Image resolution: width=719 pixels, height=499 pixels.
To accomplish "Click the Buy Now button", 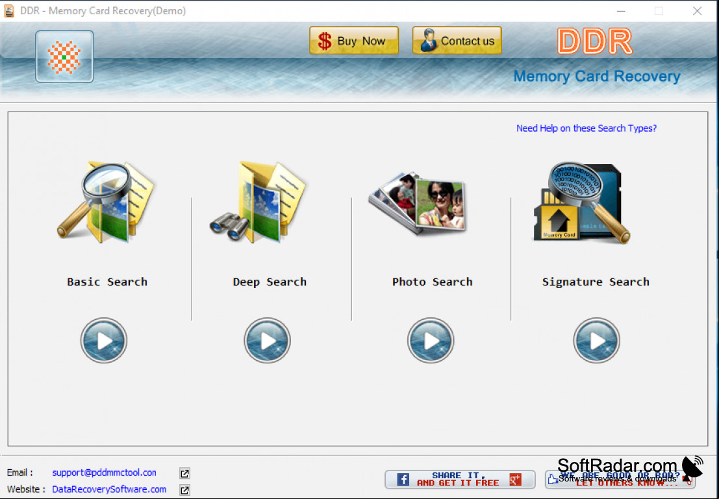I will [x=354, y=40].
